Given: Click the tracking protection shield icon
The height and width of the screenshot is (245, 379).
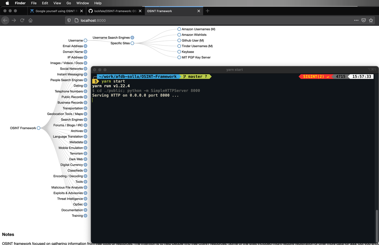Looking at the screenshot, I should click(69, 21).
